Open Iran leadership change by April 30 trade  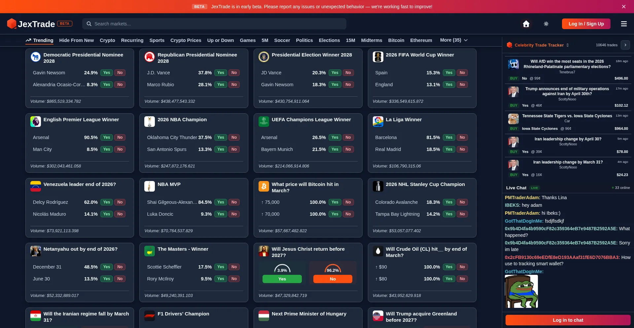pyautogui.click(x=568, y=145)
